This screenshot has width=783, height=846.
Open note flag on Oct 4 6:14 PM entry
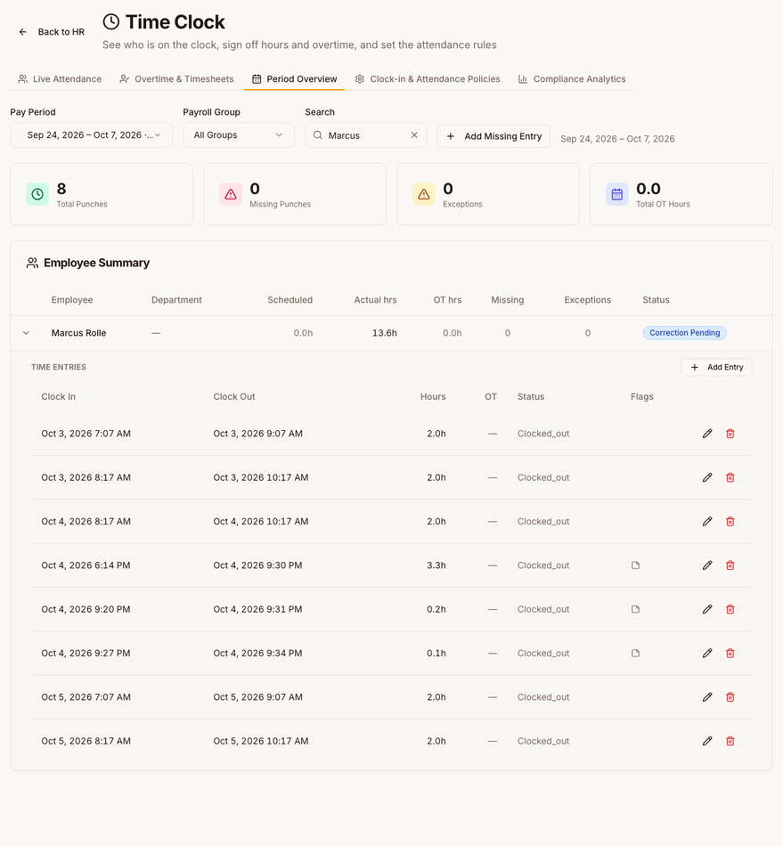636,565
